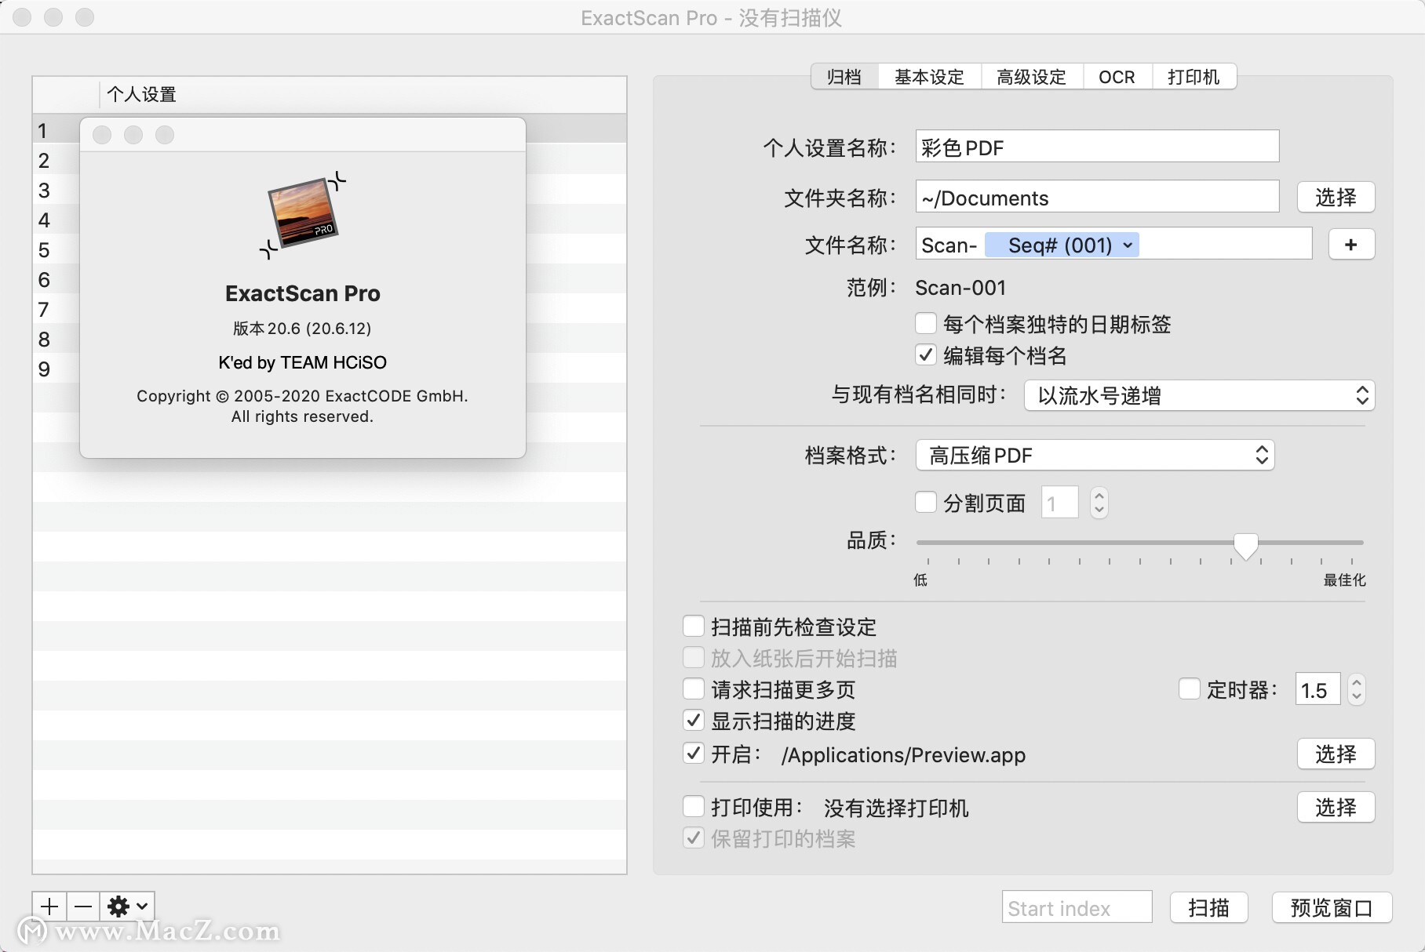Open 预览窗口 preview window button
The width and height of the screenshot is (1425, 952).
click(x=1332, y=907)
